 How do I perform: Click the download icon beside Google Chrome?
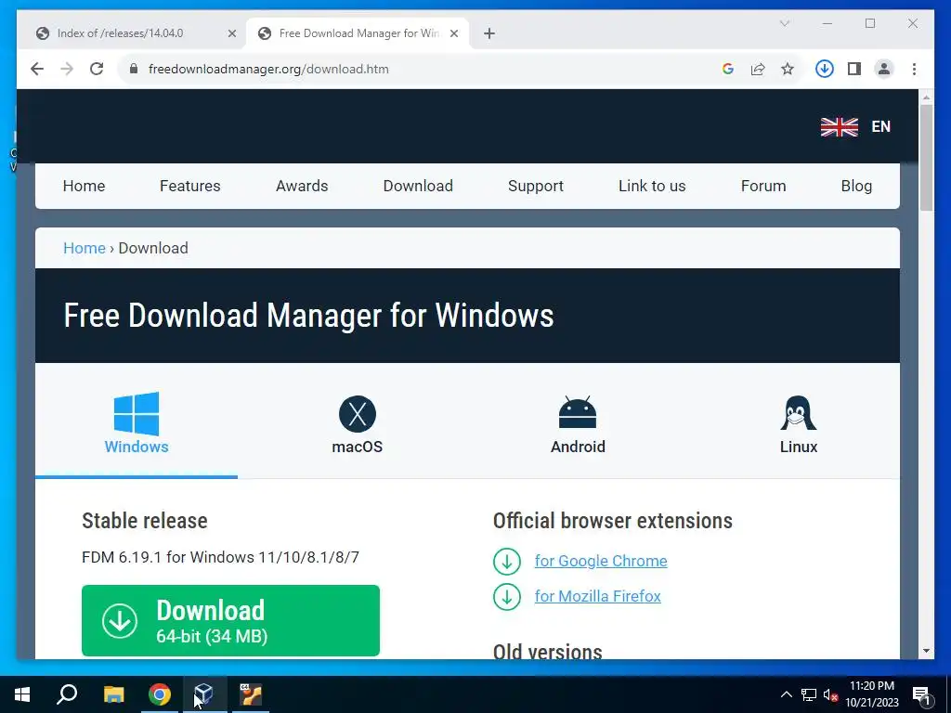[x=507, y=562]
